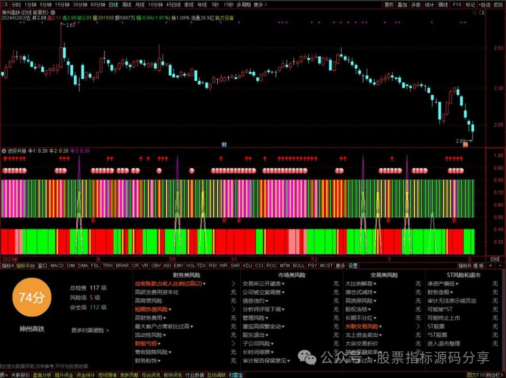The image size is (506, 378).
Task: Click the diamond icon at chart top right
Action: (474, 13)
